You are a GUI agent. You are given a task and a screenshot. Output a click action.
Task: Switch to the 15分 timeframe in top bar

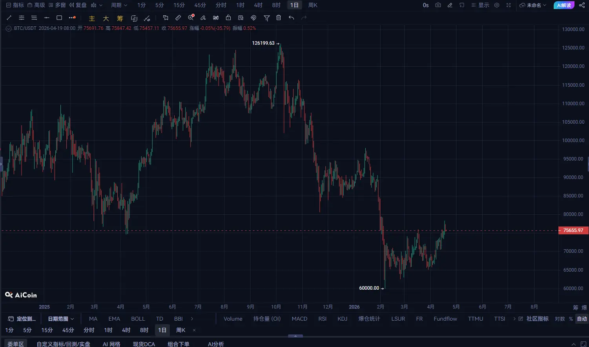click(179, 5)
